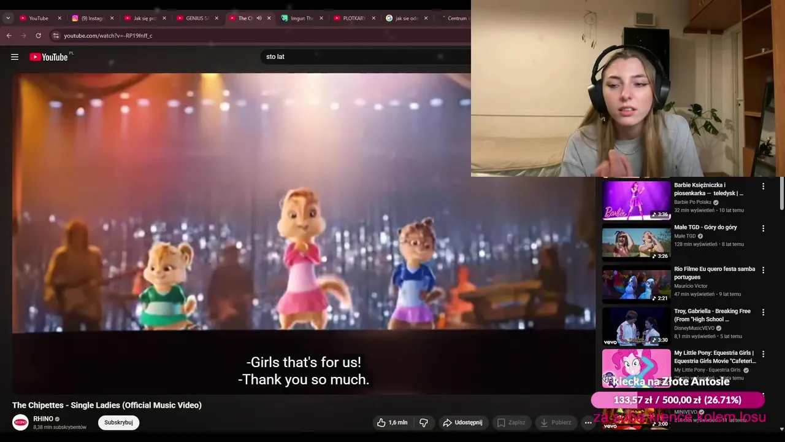Viewport: 785px width, 442px height.
Task: Switch to the Instagram tab
Action: 92,18
